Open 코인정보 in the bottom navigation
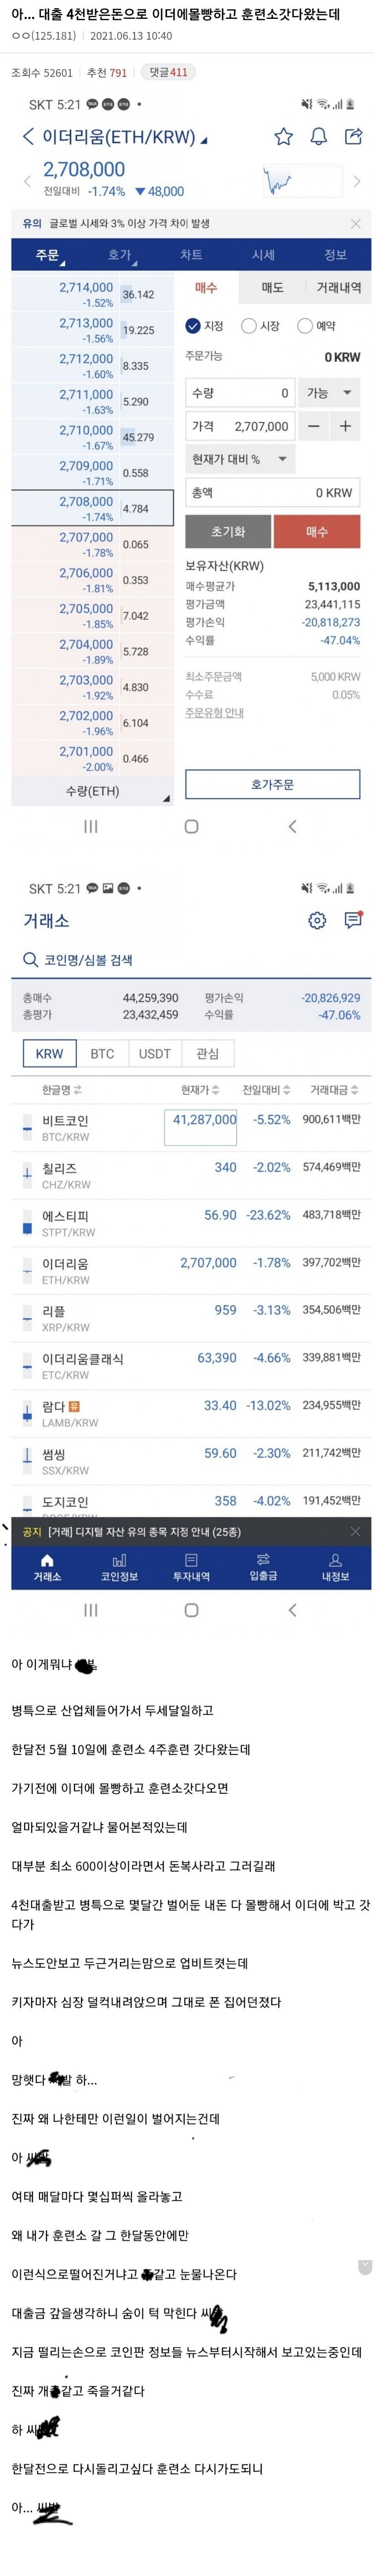The image size is (374, 2576). (119, 1567)
